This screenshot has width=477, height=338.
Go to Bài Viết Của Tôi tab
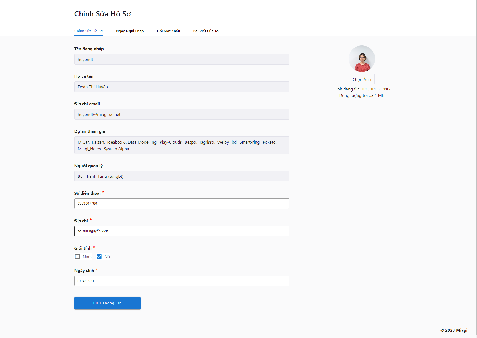click(x=206, y=31)
